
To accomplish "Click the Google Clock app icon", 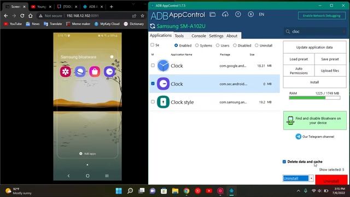I will [x=163, y=66].
